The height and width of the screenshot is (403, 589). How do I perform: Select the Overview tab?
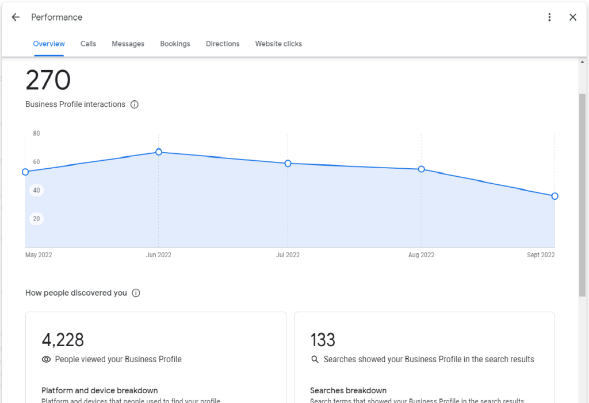(49, 44)
